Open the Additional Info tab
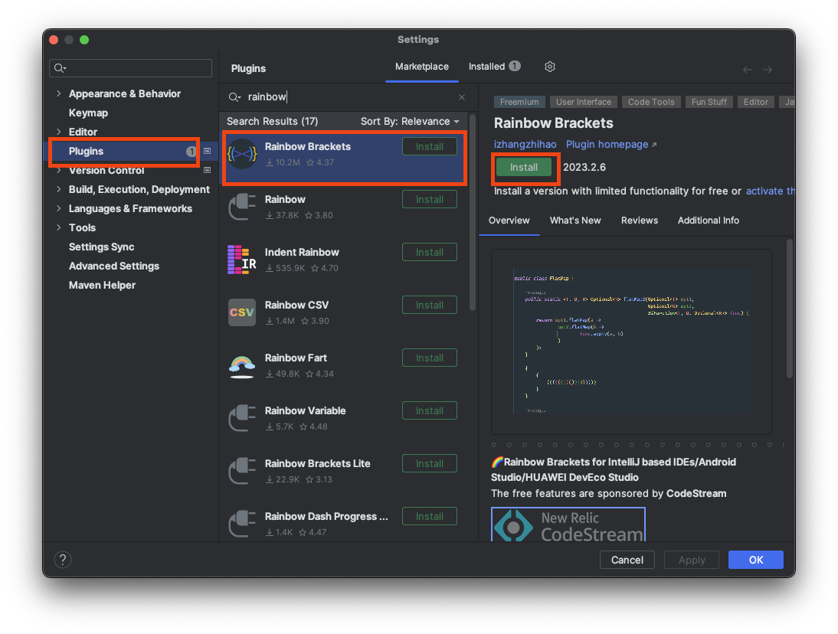Image resolution: width=838 pixels, height=634 pixels. (708, 221)
